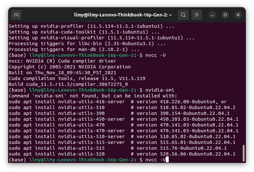Click the 'nvidia-utils-520' install line
254x172 pixels.
[x=122, y=154]
